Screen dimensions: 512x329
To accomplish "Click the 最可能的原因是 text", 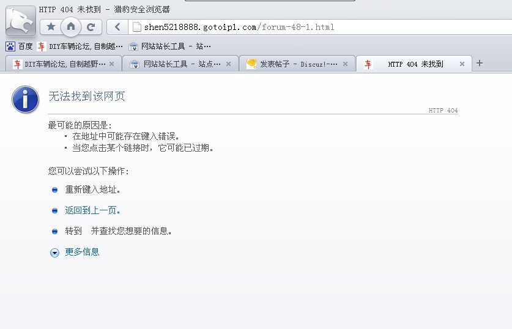I will point(80,125).
